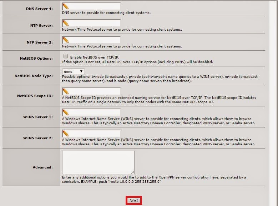Click pencil icon in the first NTP Server field
278x206 pixels.
point(66,23)
